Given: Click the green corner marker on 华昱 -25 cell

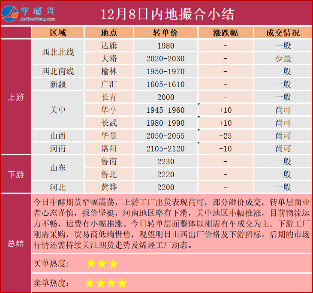Looking at the screenshot, I should point(199,130).
